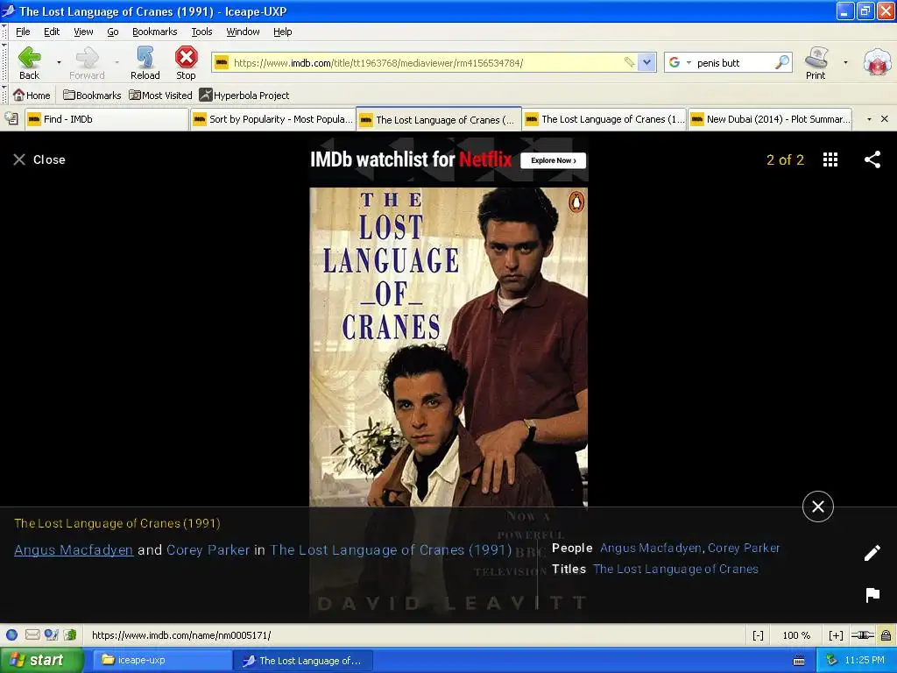This screenshot has height=673, width=897.
Task: Close current tab with tab bar X
Action: pos(885,119)
